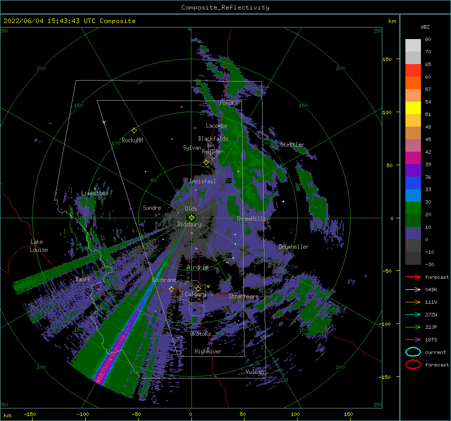The height and width of the screenshot is (421, 451).
Task: Click the yellow diamond marker near RockyMH
Action: tap(134, 131)
